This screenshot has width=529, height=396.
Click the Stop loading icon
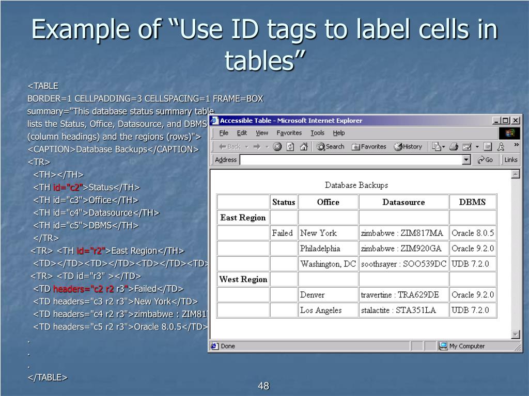(x=277, y=146)
